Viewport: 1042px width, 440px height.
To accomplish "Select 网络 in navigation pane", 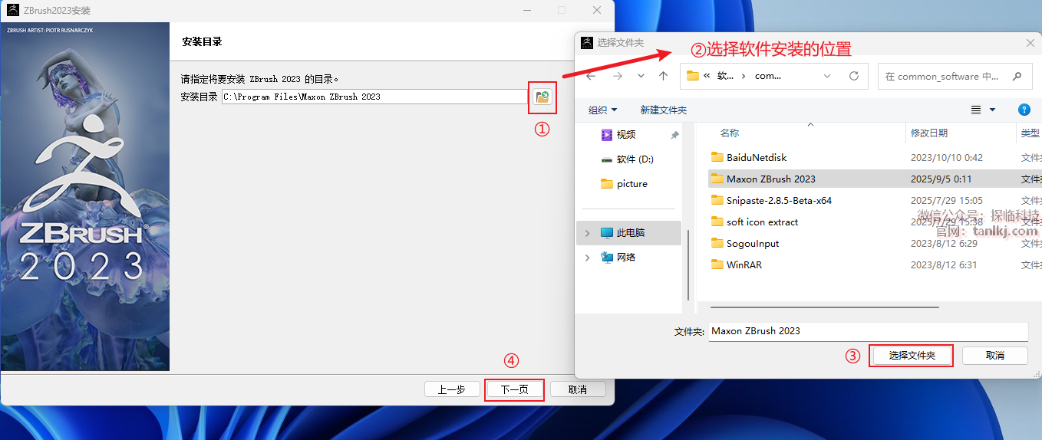I will tap(626, 258).
